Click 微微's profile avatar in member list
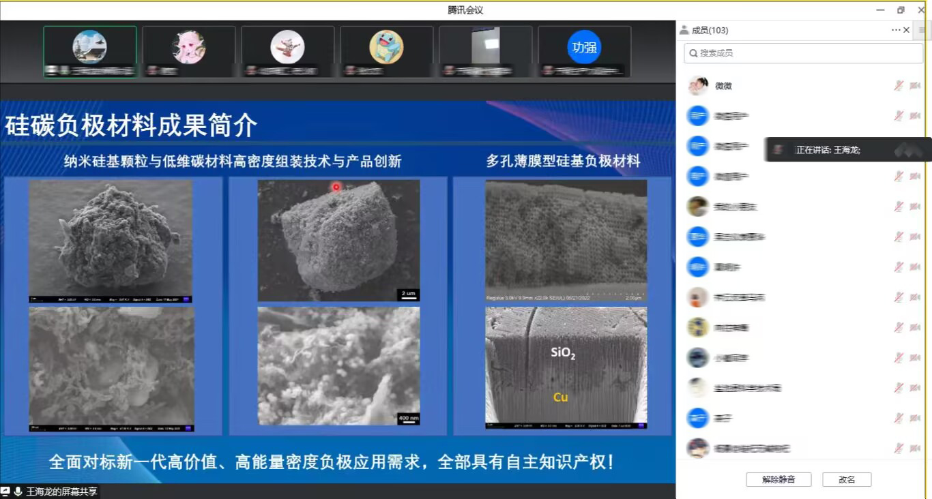The width and height of the screenshot is (932, 499). click(697, 86)
